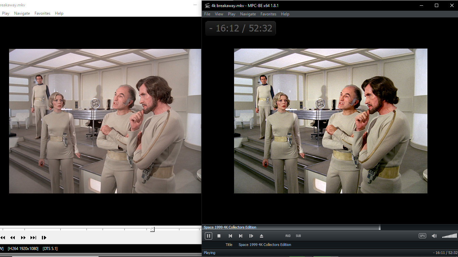Click the status bar remaining time readout
The width and height of the screenshot is (458, 257).
pos(445,253)
